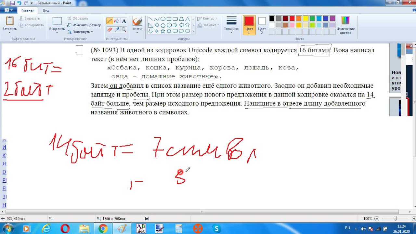
Task: Click the Resize (Изменить размер) button
Action: point(84,25)
